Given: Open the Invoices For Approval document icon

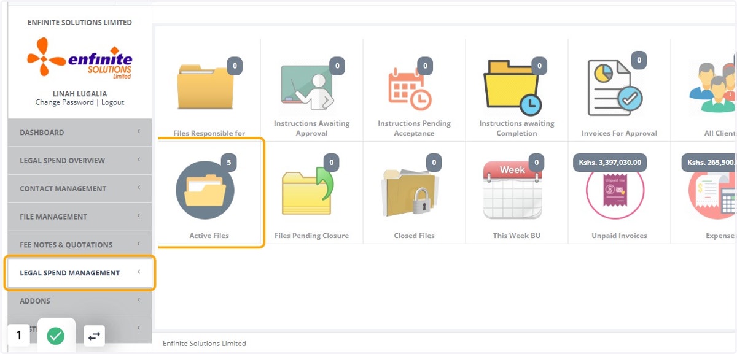Looking at the screenshot, I should 615,88.
